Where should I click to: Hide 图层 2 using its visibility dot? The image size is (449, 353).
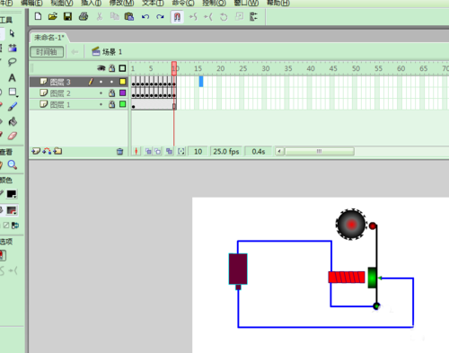click(x=101, y=93)
